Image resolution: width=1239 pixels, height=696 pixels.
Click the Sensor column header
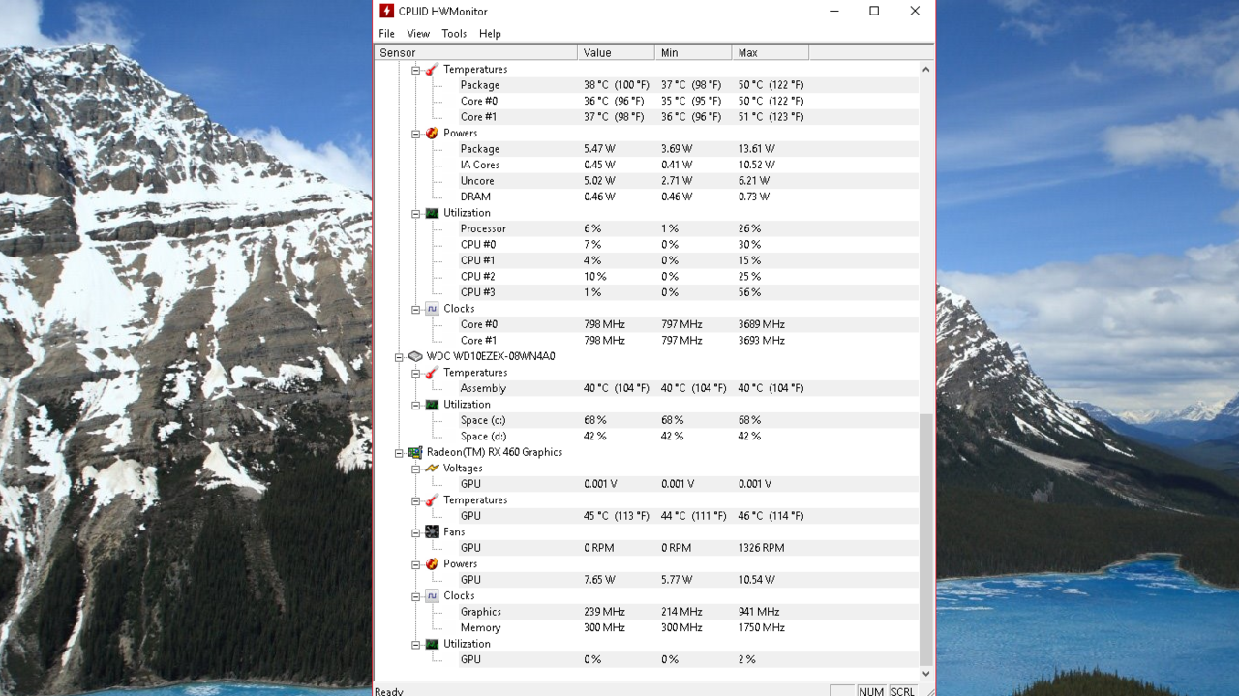pos(476,52)
